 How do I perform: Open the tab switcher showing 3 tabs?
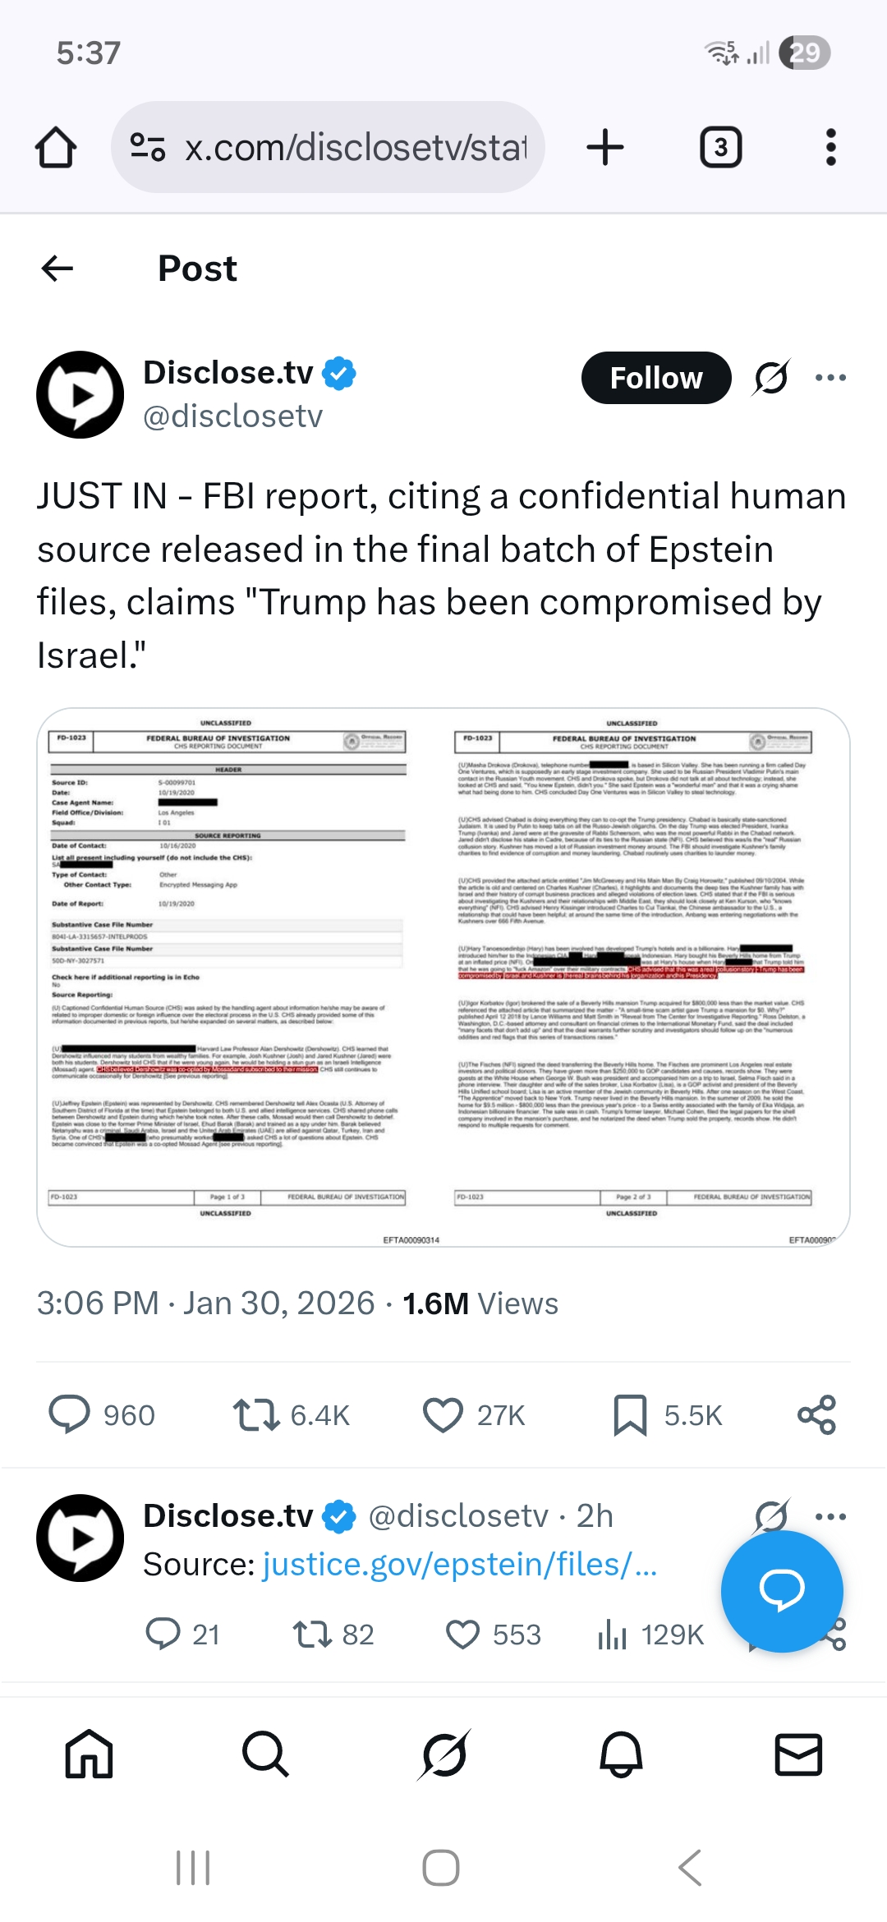pyautogui.click(x=720, y=148)
